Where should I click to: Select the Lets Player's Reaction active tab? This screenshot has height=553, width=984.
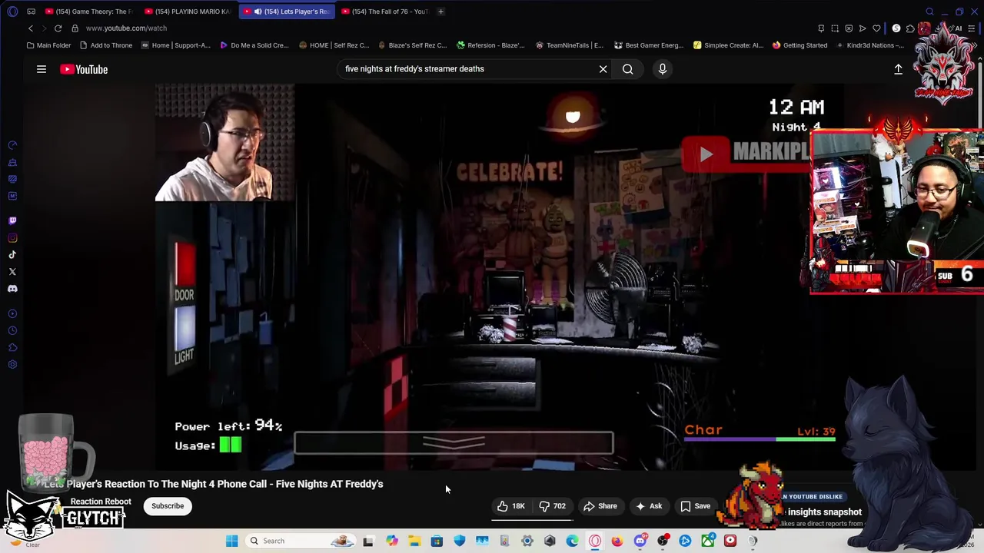287,12
